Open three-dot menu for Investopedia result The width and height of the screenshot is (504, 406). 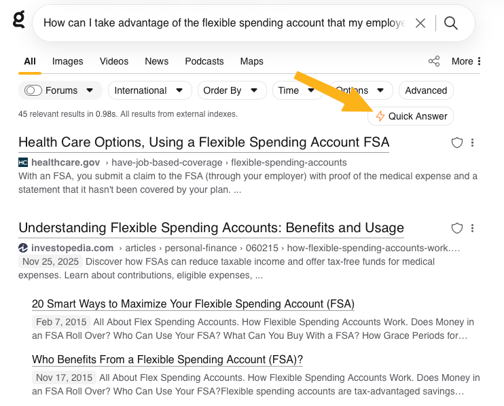tap(473, 228)
